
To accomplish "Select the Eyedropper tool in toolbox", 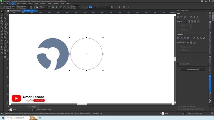I will coord(2,44).
